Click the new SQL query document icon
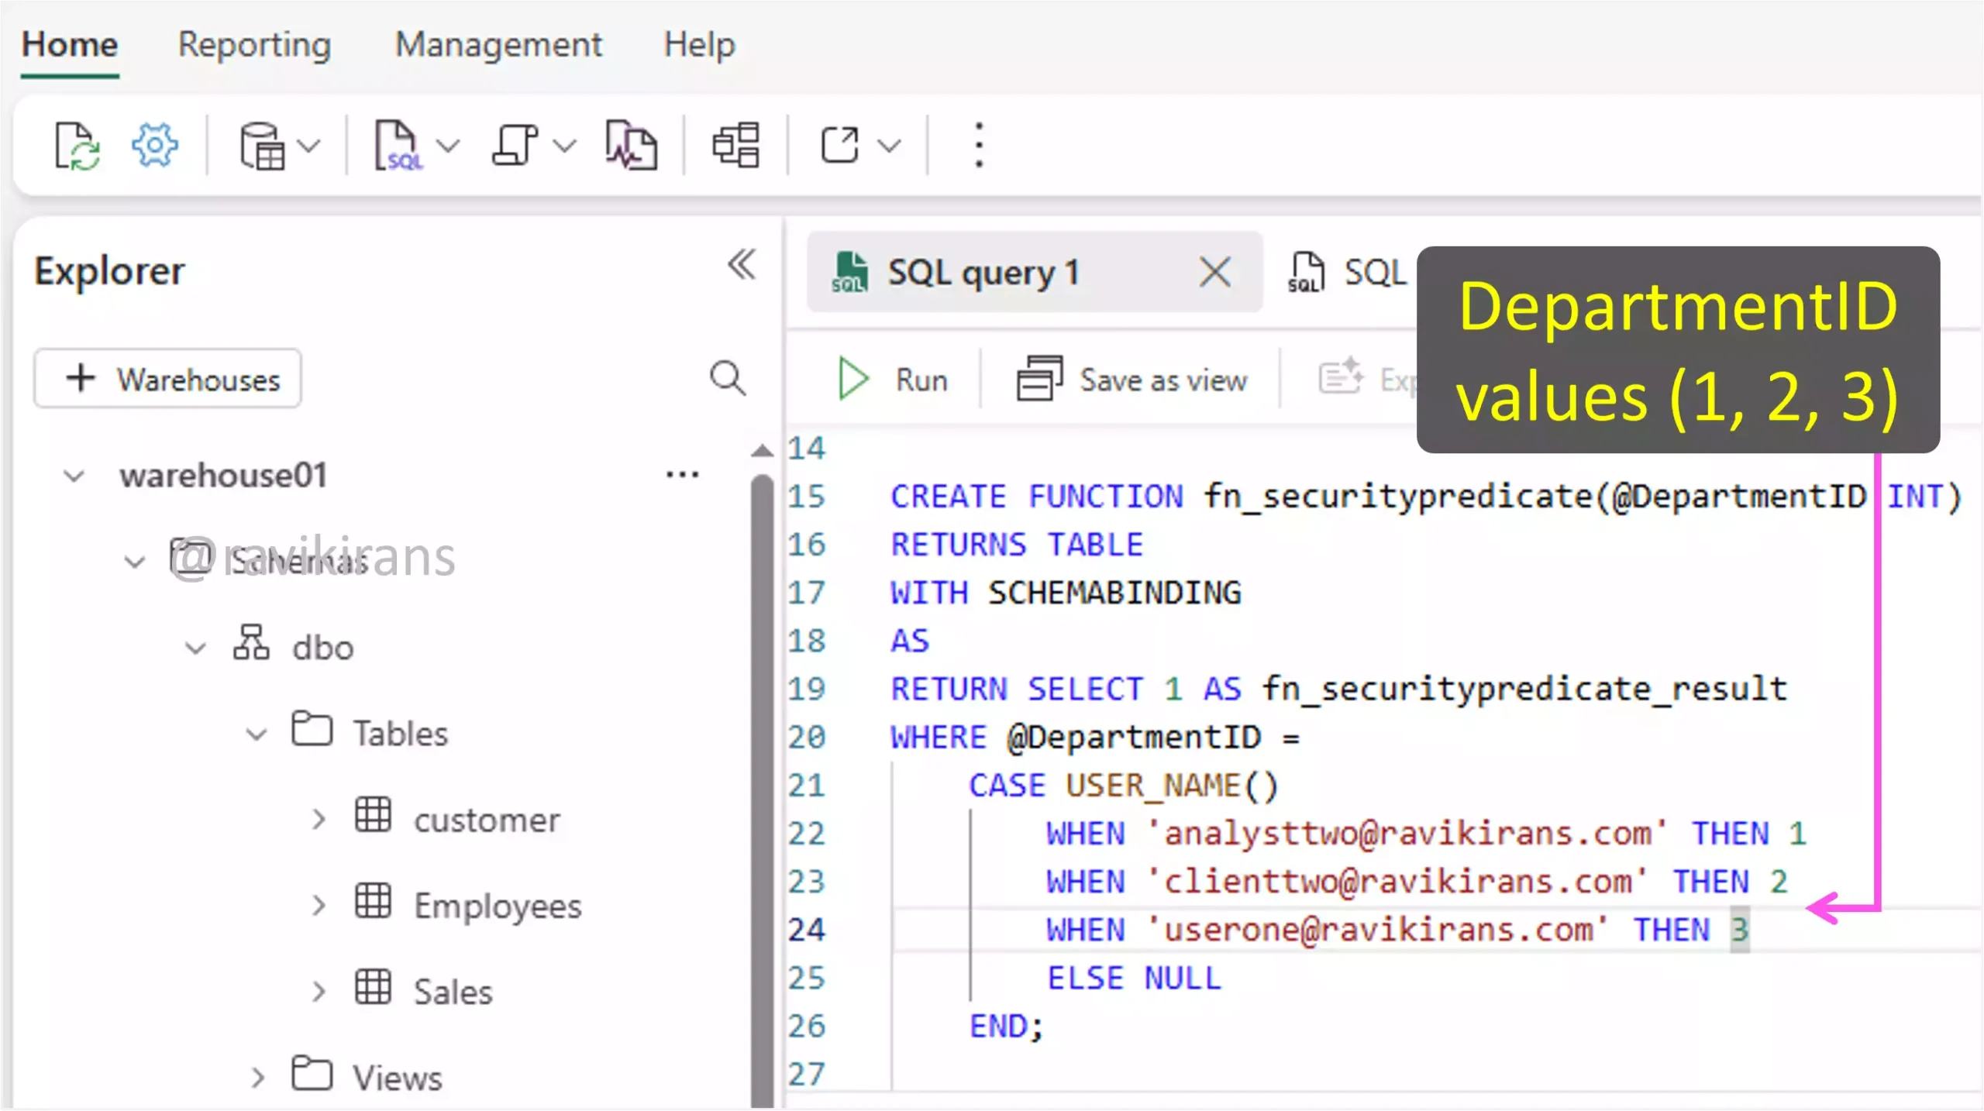Screen dimensions: 1984x1111 click(398, 145)
